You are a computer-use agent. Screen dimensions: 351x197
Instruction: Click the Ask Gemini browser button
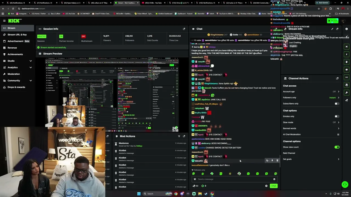pyautogui.click(x=322, y=3)
